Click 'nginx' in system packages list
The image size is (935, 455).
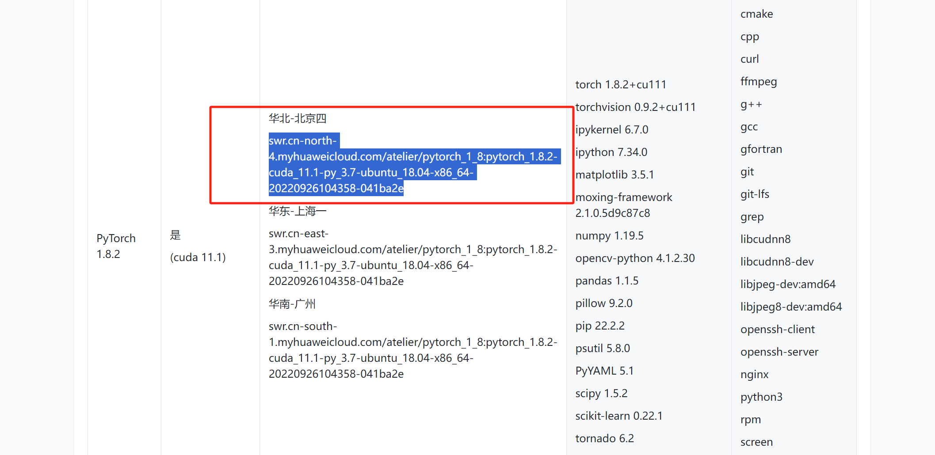click(x=755, y=375)
